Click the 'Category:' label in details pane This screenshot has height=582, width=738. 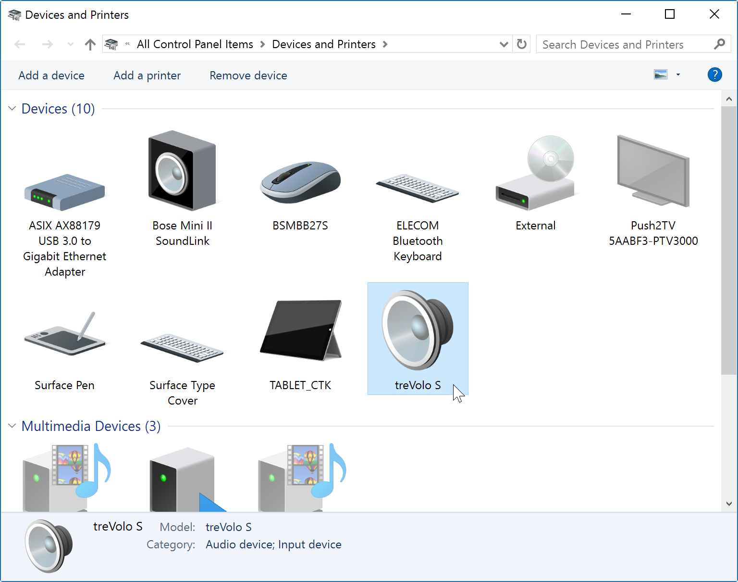point(171,544)
